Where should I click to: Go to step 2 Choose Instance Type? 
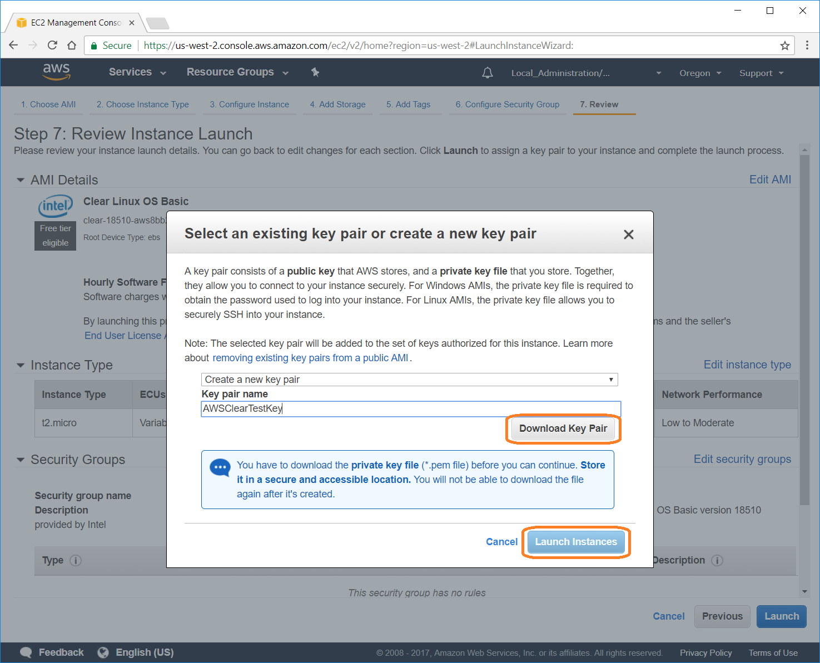click(143, 104)
